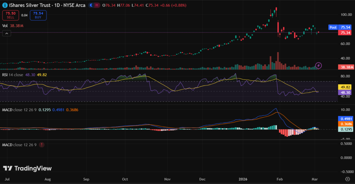Image resolution: width=355 pixels, height=184 pixels.
Task: Click the red error icon on second MACD
Action: (42, 145)
